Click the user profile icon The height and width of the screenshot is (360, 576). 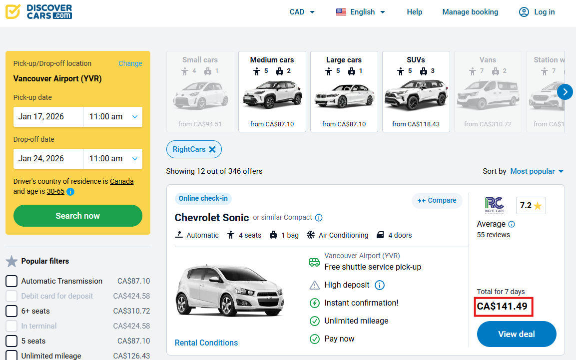[524, 12]
